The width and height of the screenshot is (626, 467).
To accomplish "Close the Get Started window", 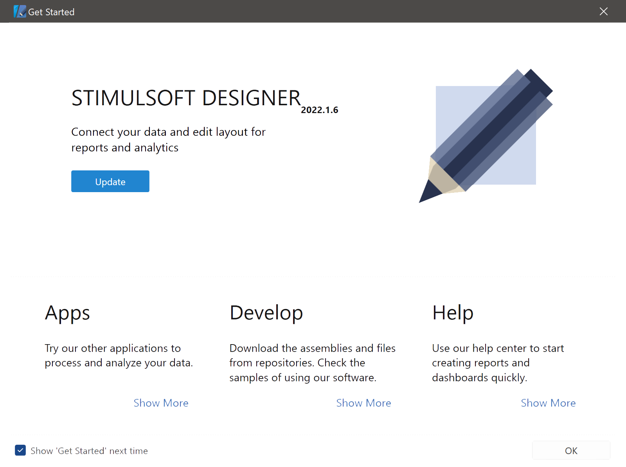I will pos(603,11).
